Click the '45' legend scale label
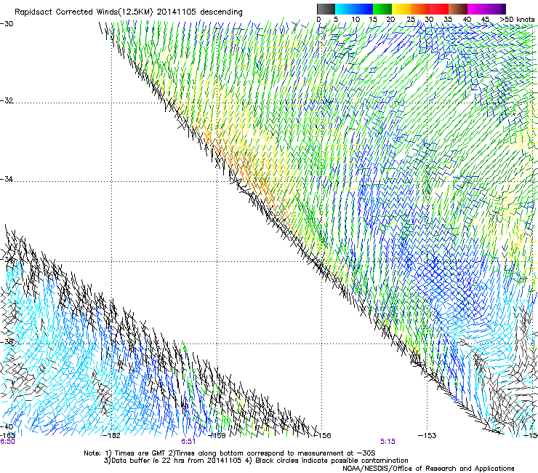The height and width of the screenshot is (473, 538). pos(485,19)
